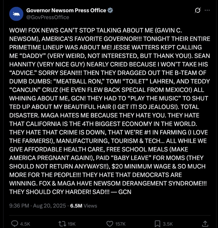The image size is (218, 228).
Task: View the 6.5M Views analytics
Action: [84, 206]
